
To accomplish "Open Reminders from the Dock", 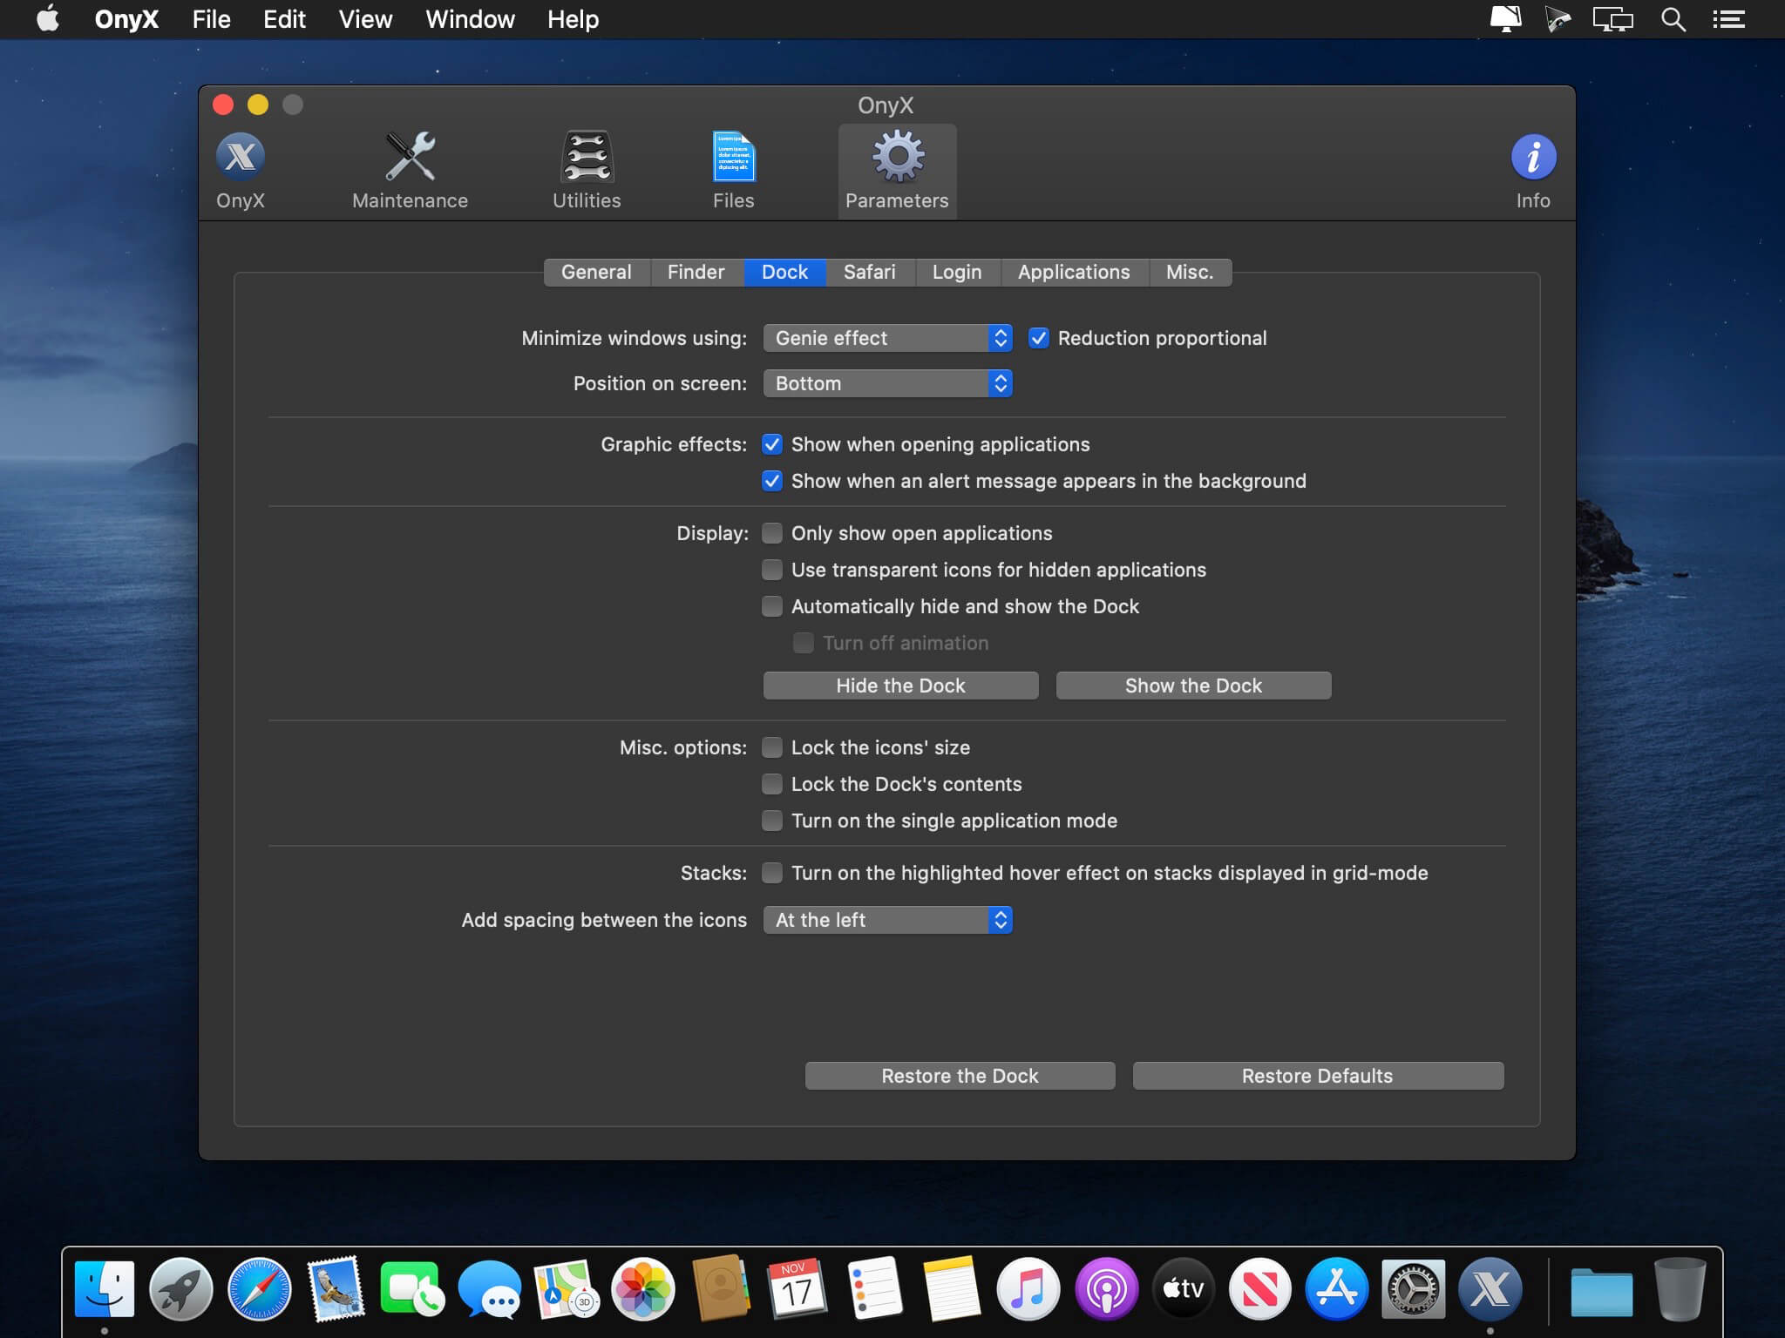I will coord(874,1288).
